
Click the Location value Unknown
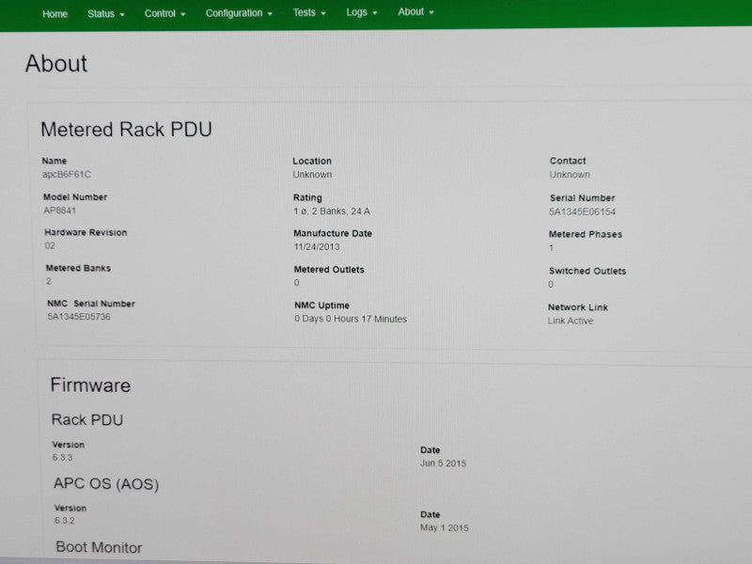(x=312, y=175)
